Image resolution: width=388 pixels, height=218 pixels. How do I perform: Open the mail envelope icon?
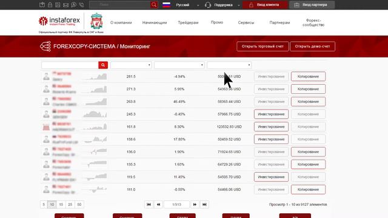click(65, 5)
